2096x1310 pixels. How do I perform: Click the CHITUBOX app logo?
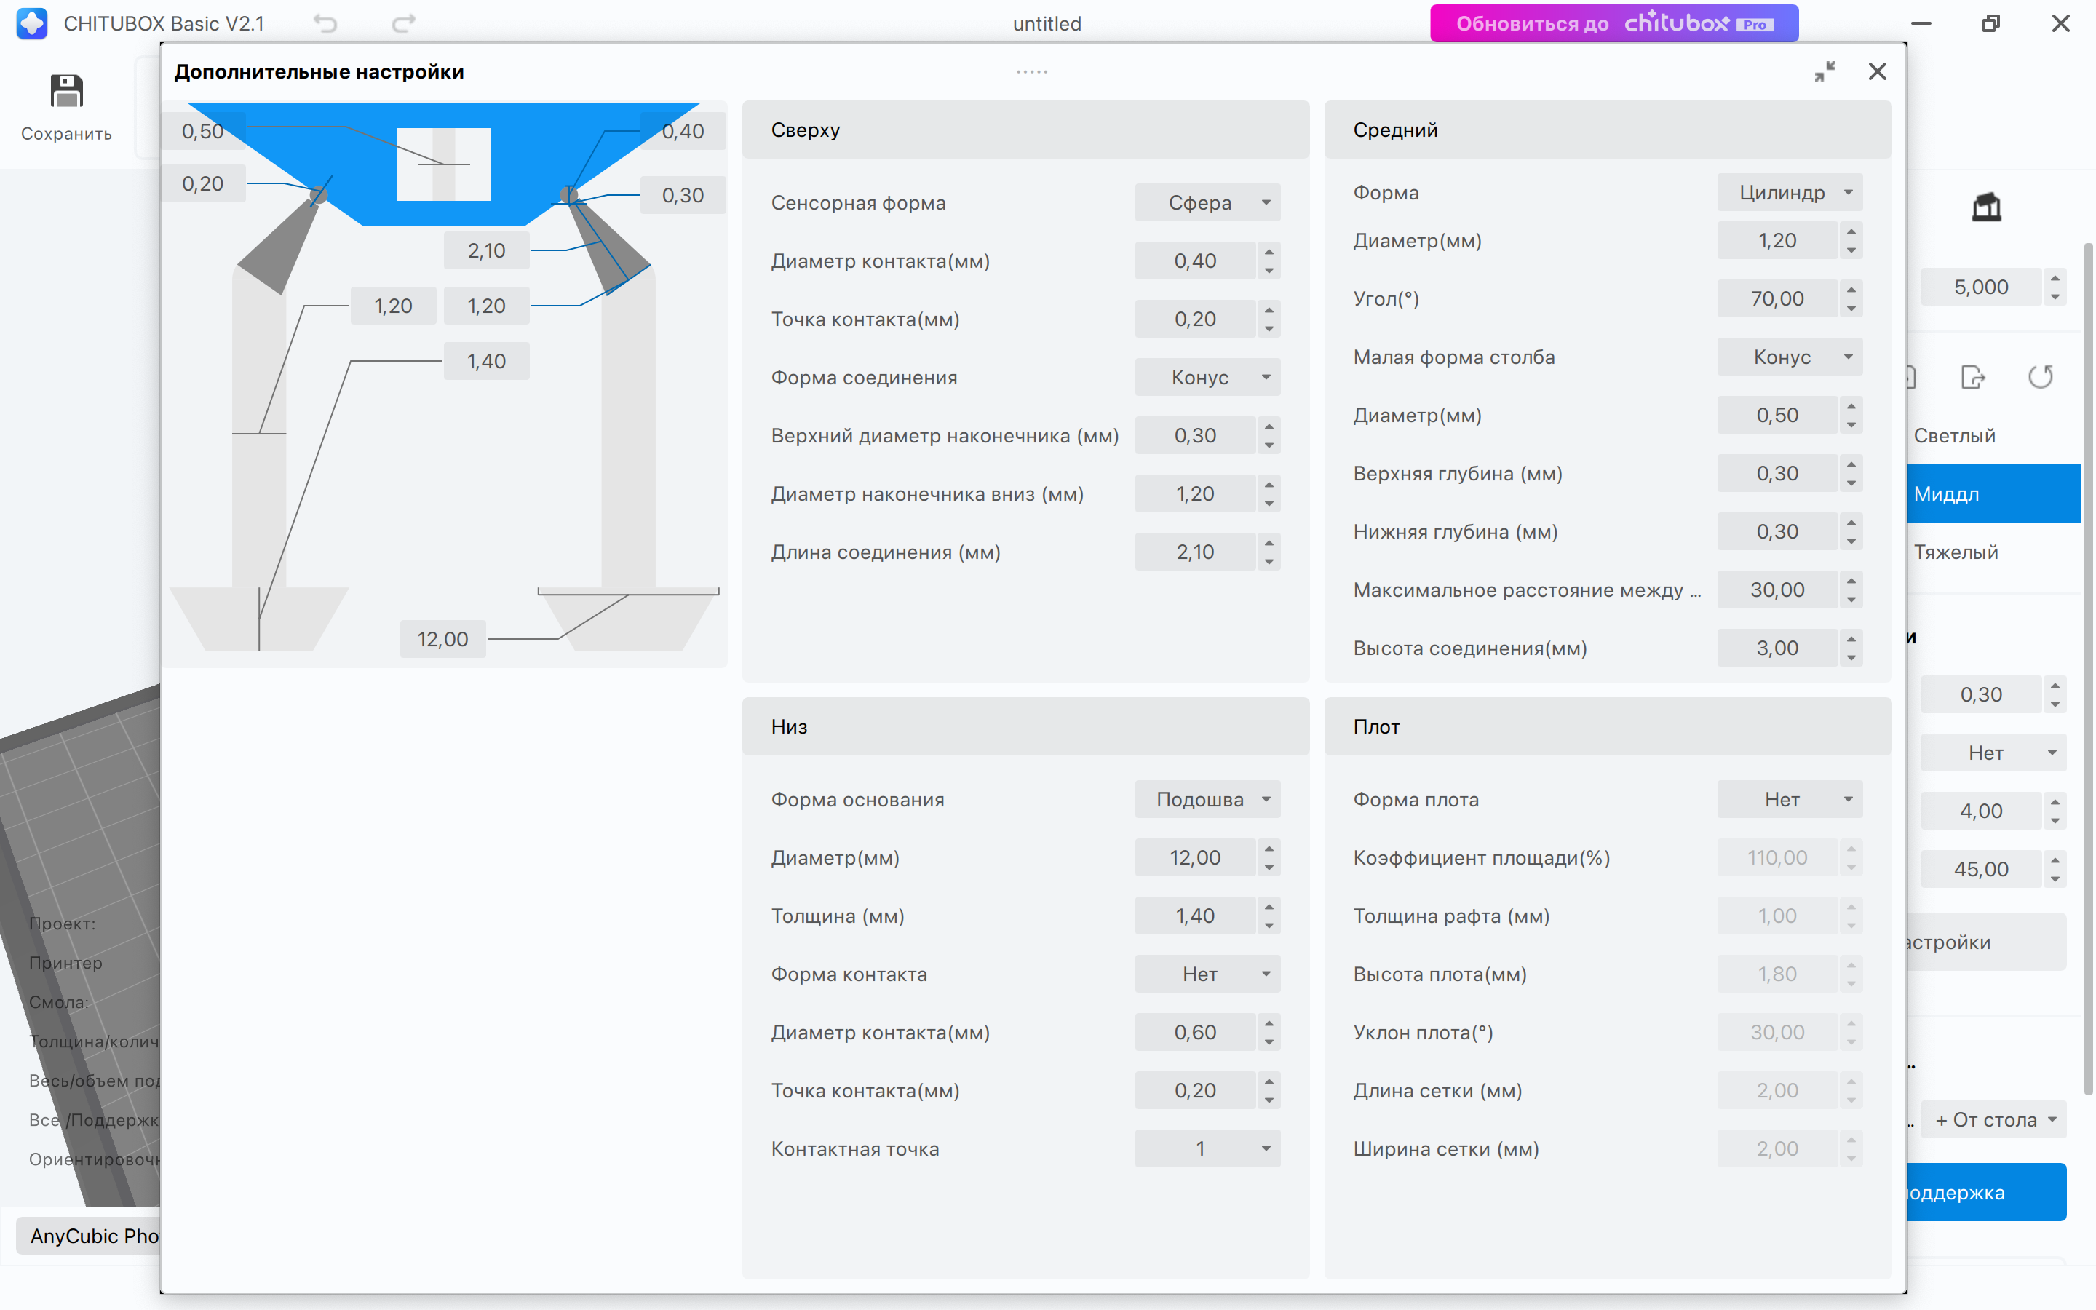coord(32,23)
